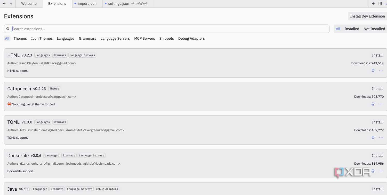Click the TOML extension title

(x=13, y=122)
